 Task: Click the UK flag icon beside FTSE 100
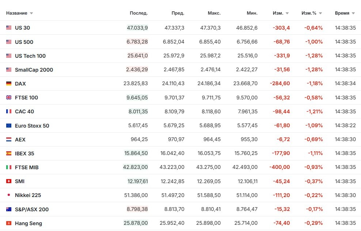(9, 98)
